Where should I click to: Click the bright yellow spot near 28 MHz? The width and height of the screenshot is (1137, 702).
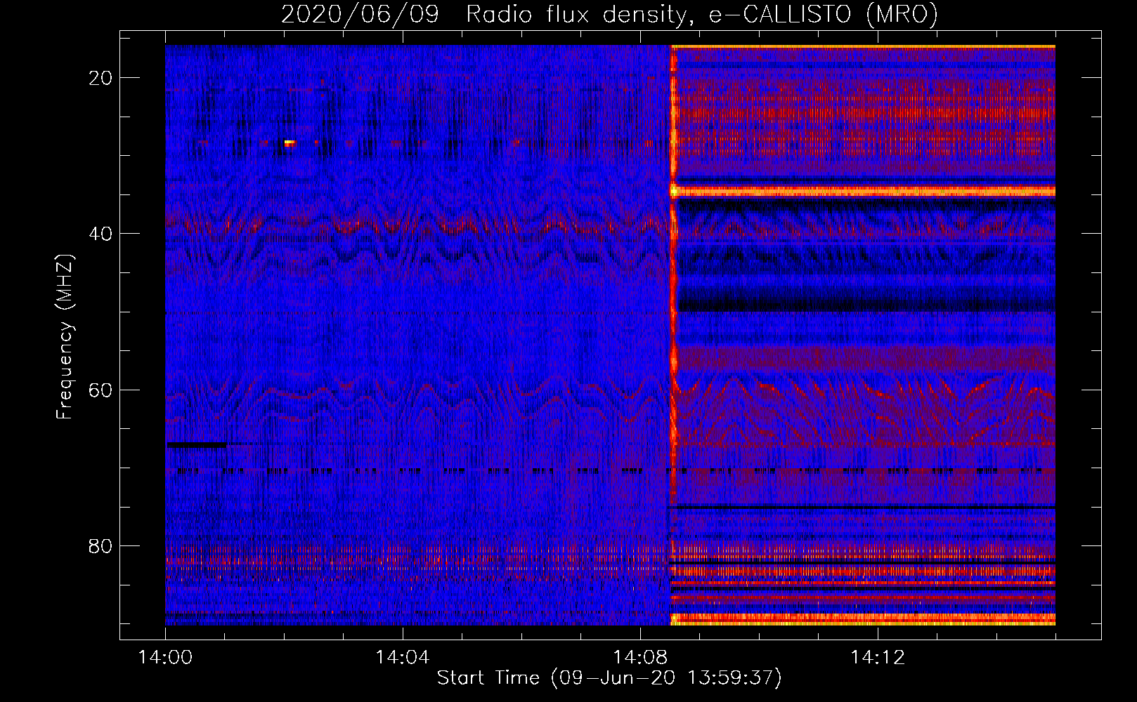click(x=290, y=143)
